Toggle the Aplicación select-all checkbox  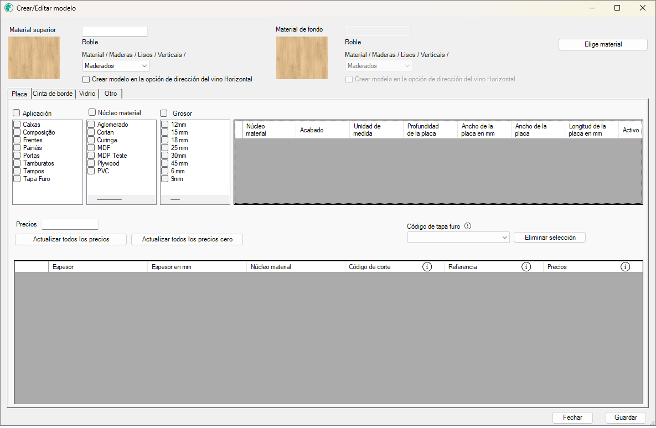click(17, 113)
